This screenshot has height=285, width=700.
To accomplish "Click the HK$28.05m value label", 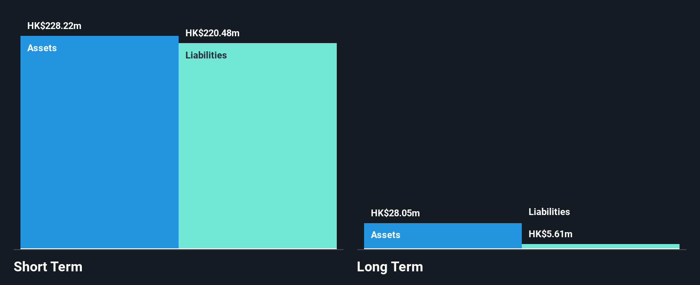I will tap(395, 213).
